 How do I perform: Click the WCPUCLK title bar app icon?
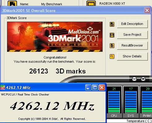2,88
